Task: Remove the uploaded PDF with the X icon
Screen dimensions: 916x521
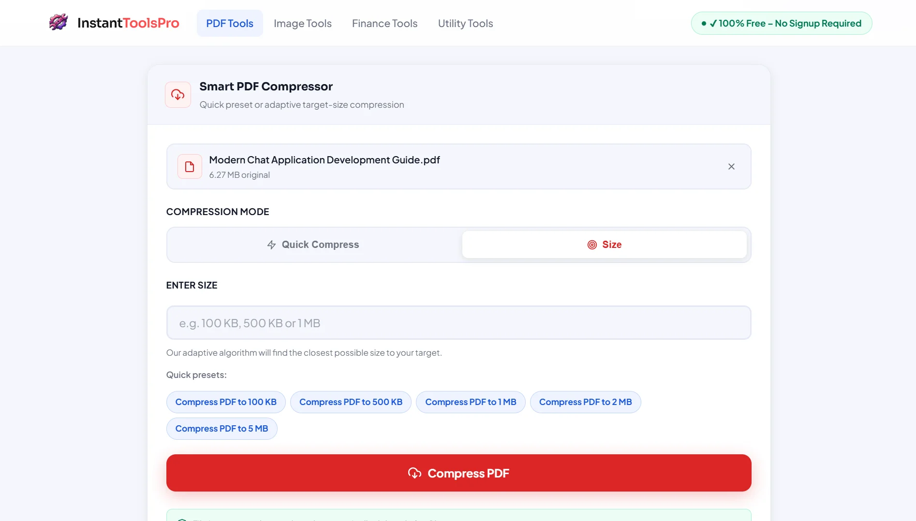Action: coord(731,167)
